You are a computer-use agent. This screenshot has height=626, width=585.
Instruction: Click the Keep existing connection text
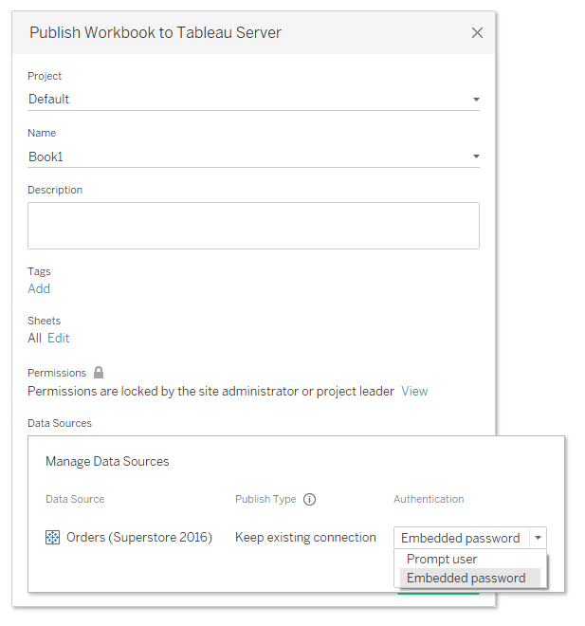click(x=305, y=538)
